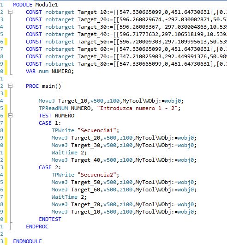Click the VAR num NUMERO declaration
Viewport: 227px width, 245px height.
(50, 71)
